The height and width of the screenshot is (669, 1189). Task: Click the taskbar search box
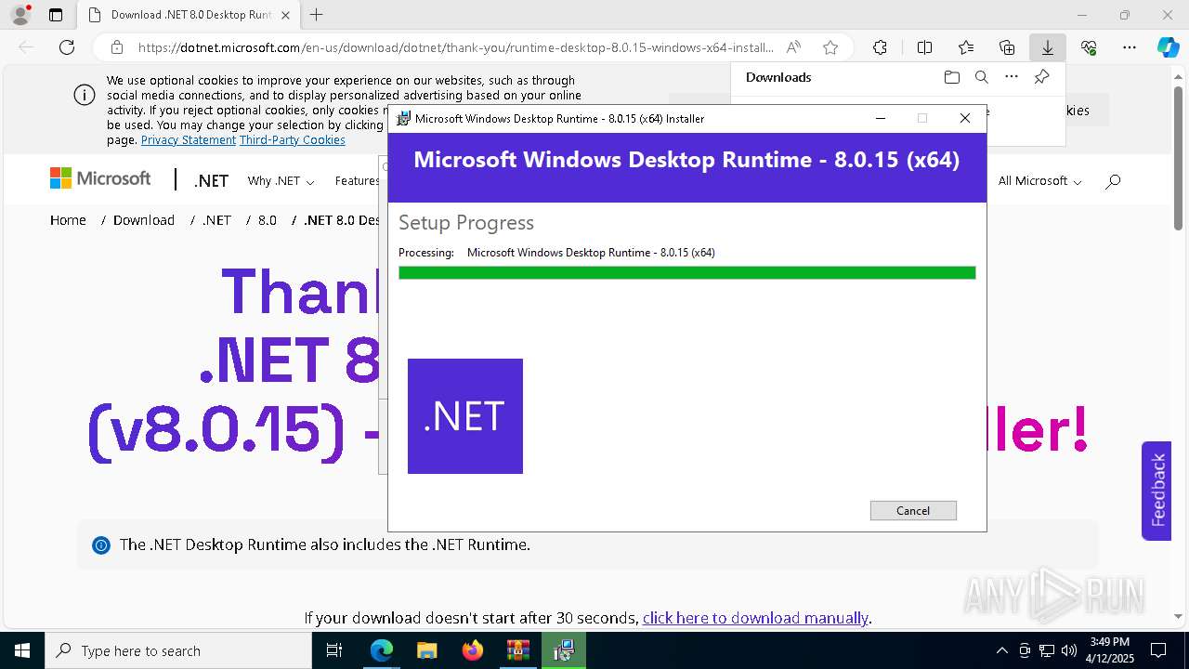tap(178, 650)
